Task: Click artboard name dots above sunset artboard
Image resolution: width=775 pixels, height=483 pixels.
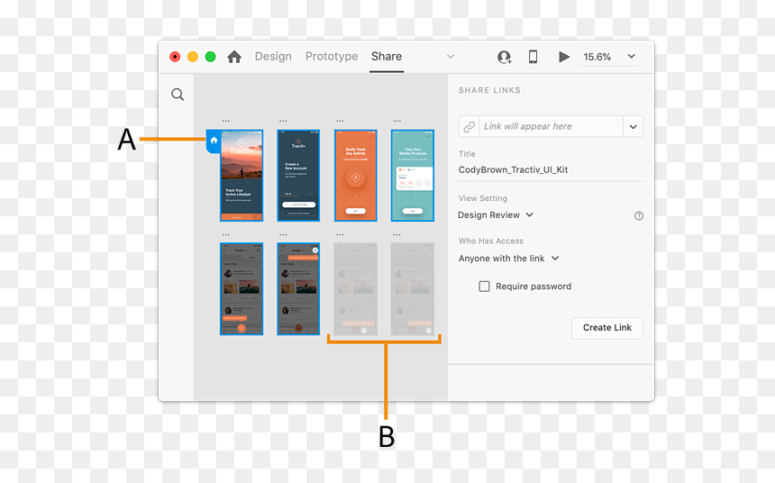Action: (x=226, y=121)
